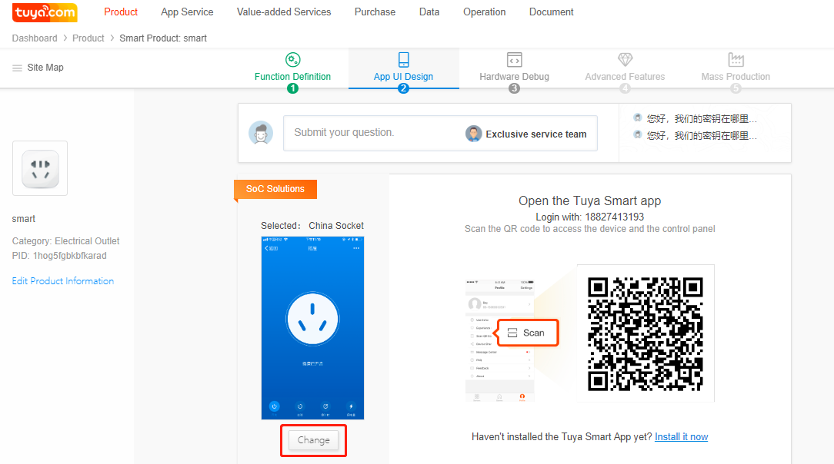Go to Dashboard in breadcrumb

[x=35, y=38]
